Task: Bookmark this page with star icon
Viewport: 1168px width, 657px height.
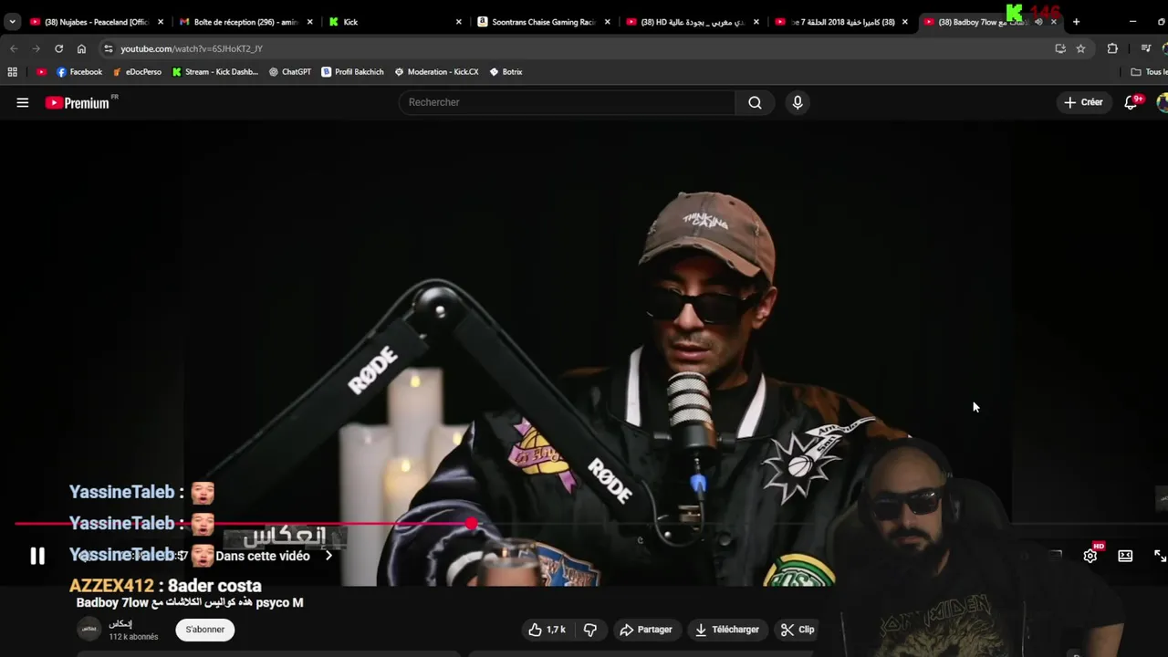Action: pos(1080,48)
